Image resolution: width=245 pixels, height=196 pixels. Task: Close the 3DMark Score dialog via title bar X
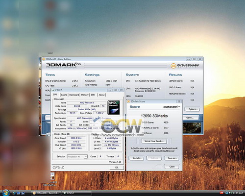click(179, 101)
